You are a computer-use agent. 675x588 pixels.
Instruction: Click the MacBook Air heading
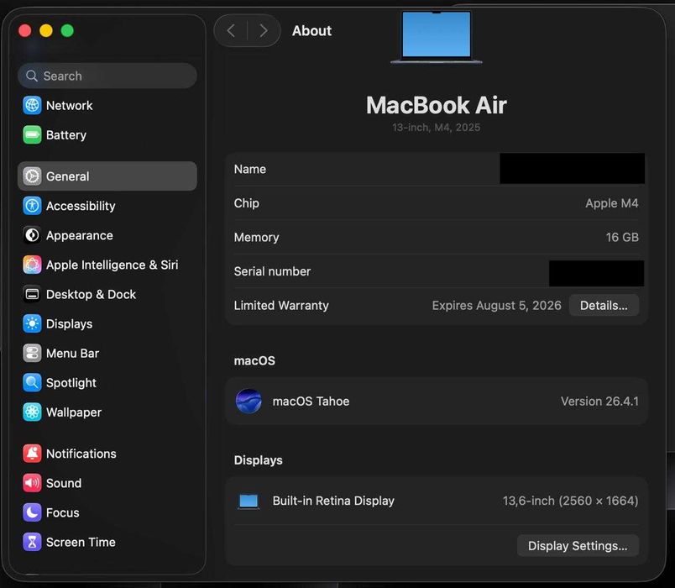(x=436, y=105)
